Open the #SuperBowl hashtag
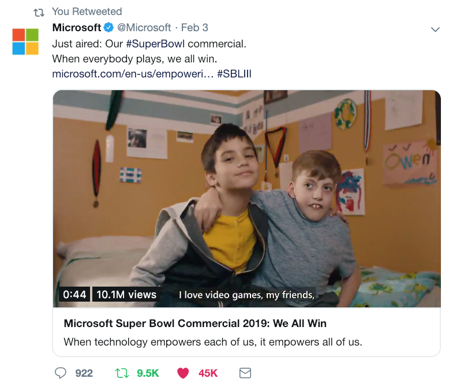Image resolution: width=449 pixels, height=386 pixels. [x=155, y=44]
